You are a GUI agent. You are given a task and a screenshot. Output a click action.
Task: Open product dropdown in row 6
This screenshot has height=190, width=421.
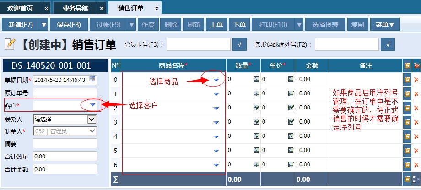coord(216,165)
